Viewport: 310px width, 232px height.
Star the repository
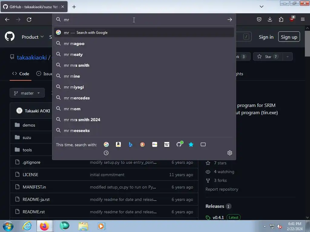click(268, 56)
